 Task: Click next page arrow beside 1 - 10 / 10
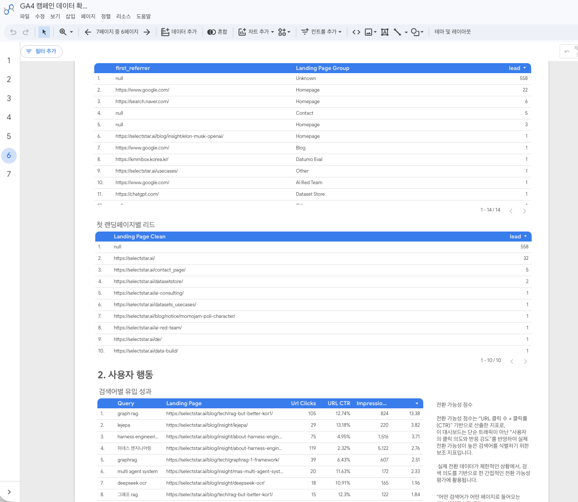pyautogui.click(x=525, y=361)
